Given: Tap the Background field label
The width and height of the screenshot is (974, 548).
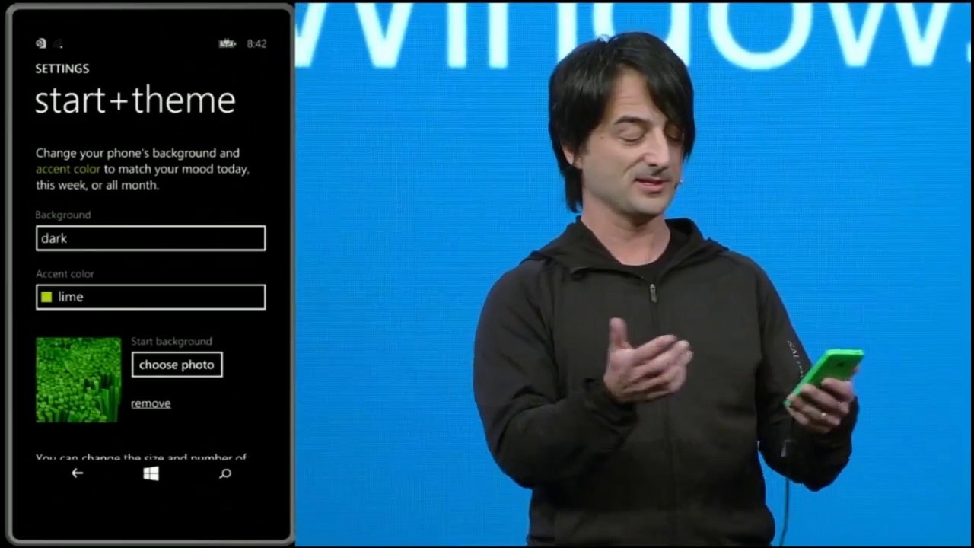Looking at the screenshot, I should point(63,215).
